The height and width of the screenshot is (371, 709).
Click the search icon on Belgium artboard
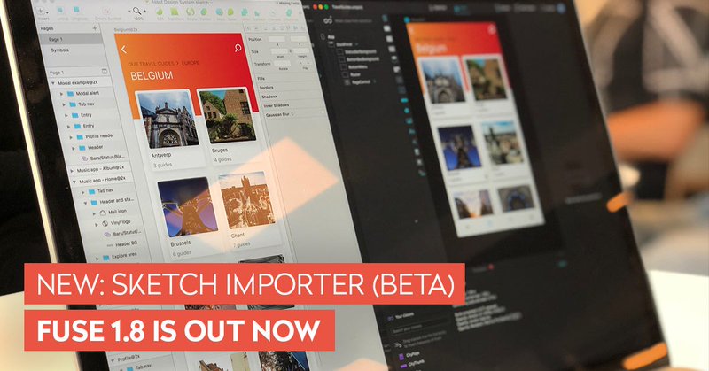238,48
